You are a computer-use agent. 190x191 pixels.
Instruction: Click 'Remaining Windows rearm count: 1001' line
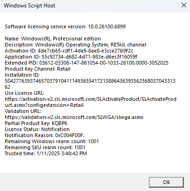tap(52, 141)
